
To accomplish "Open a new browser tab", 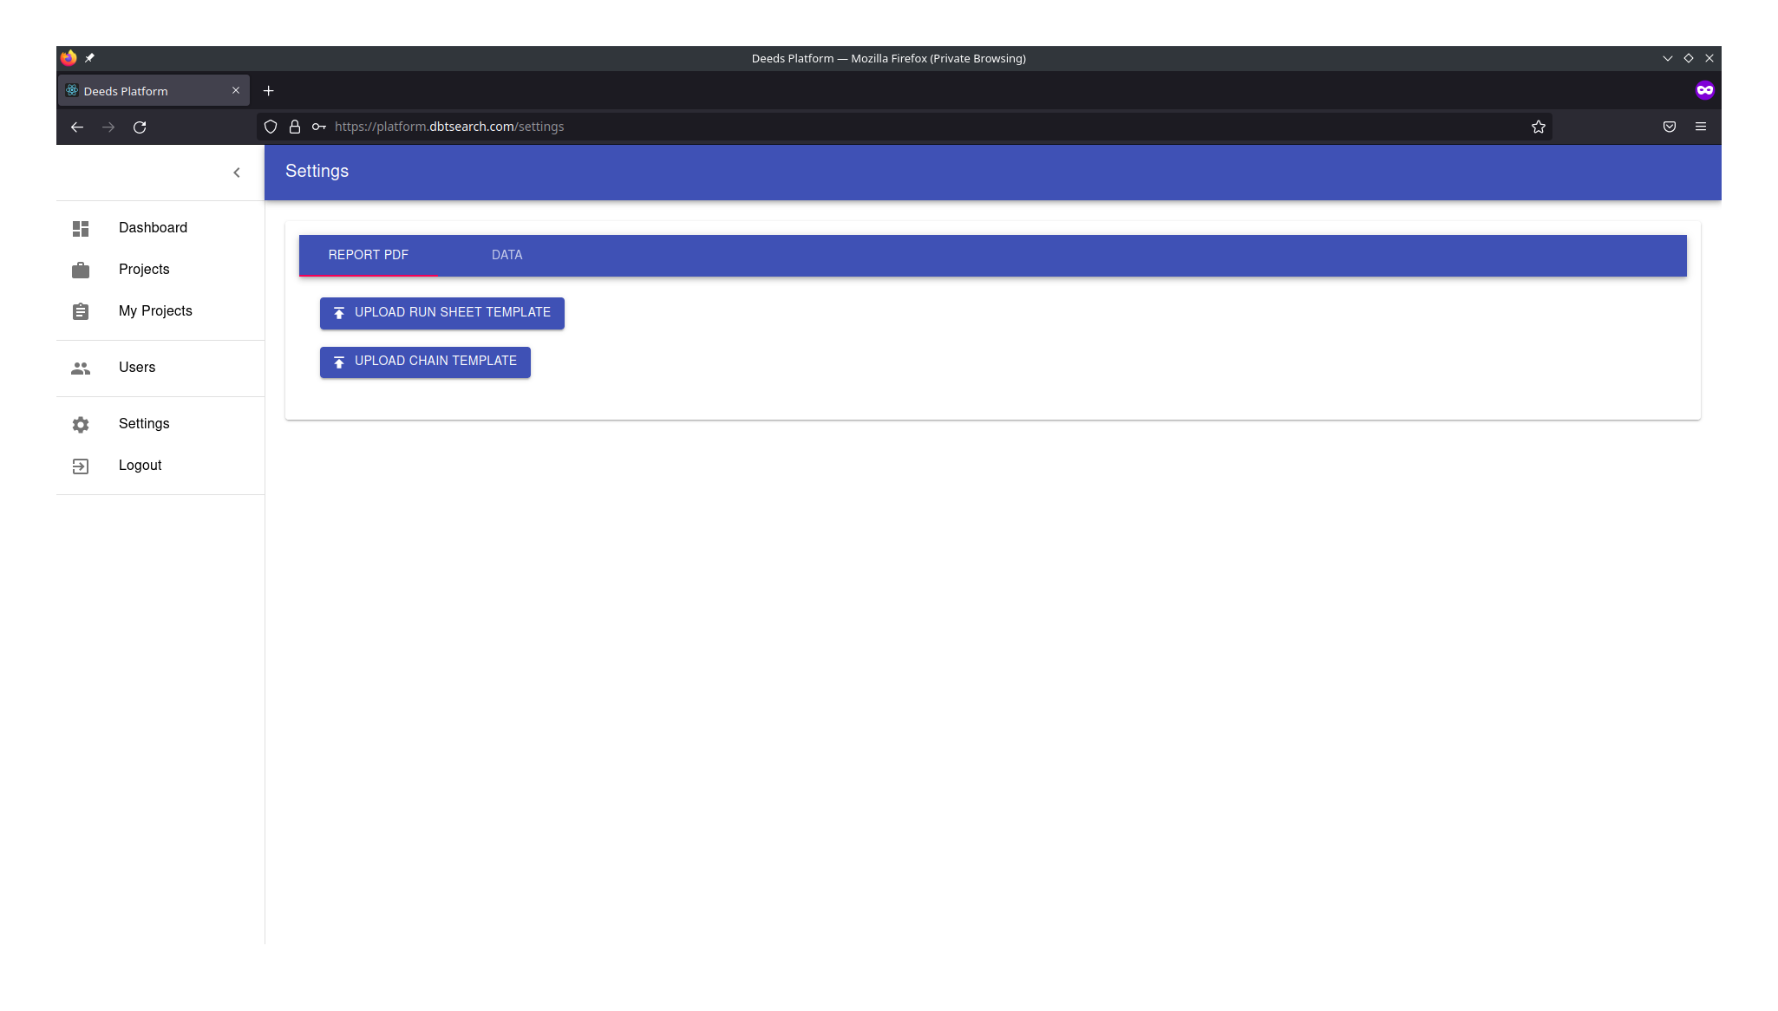I will [x=269, y=91].
